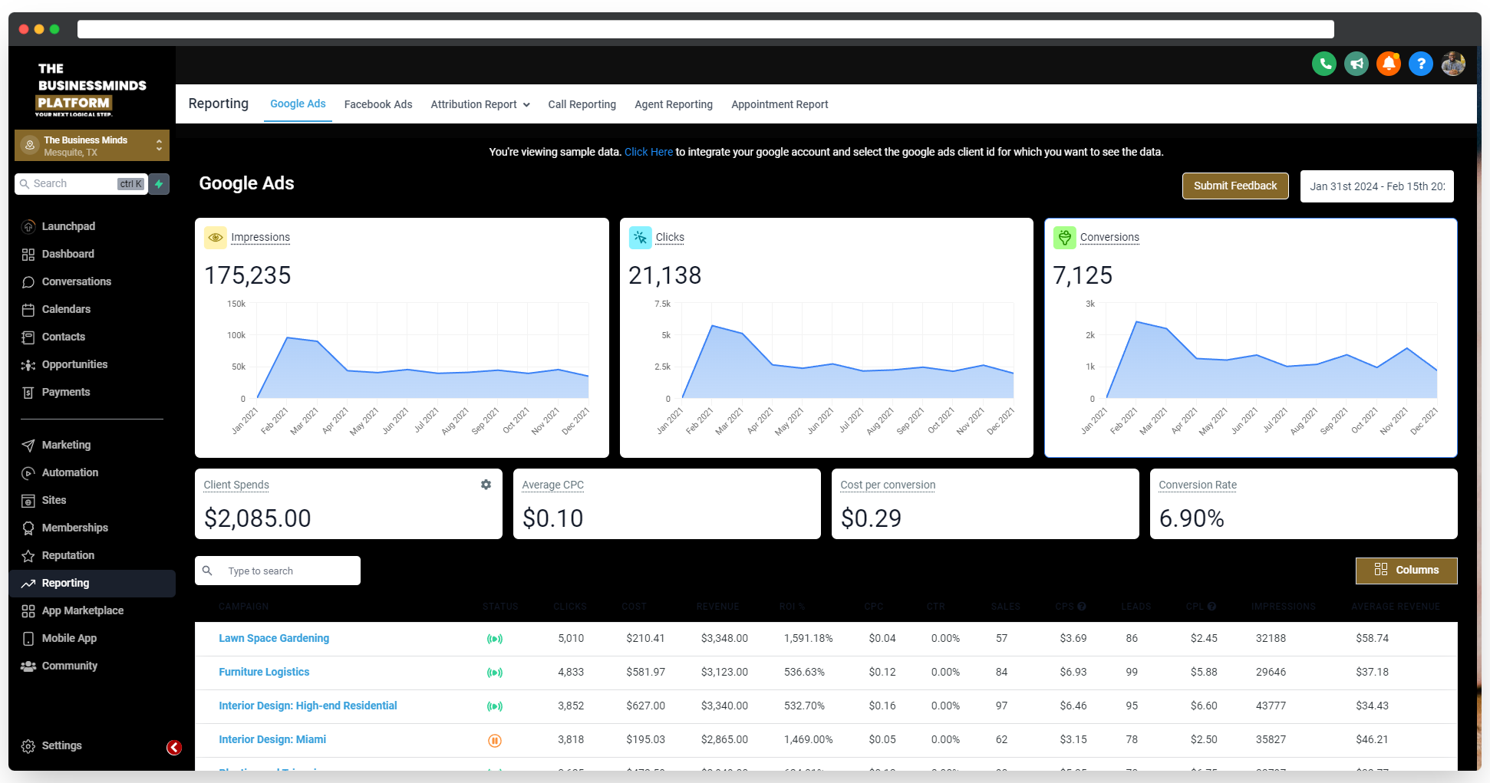Click the 'Click Here' integration link
This screenshot has height=783, width=1490.
click(648, 152)
